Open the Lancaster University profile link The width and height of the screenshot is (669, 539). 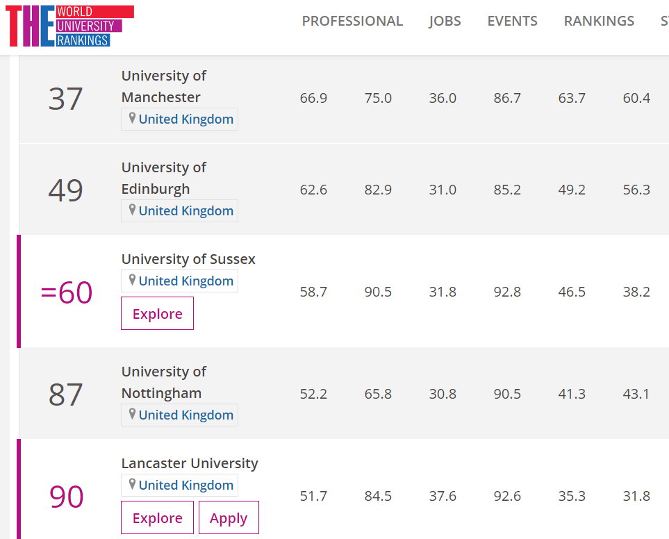coord(190,463)
